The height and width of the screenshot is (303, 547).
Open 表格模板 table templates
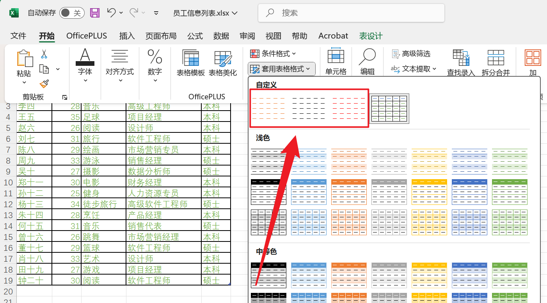tap(191, 63)
